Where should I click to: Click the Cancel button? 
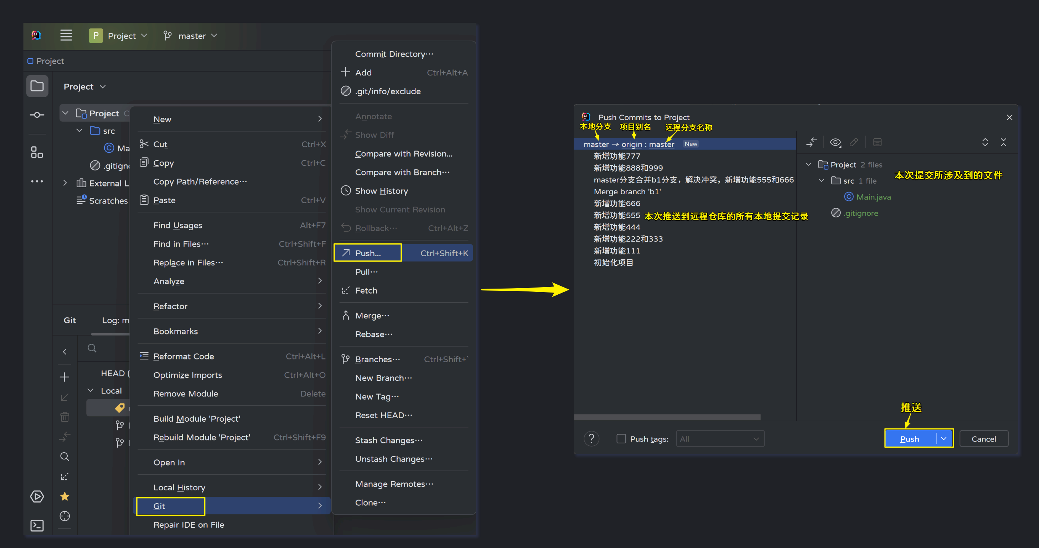[983, 439]
